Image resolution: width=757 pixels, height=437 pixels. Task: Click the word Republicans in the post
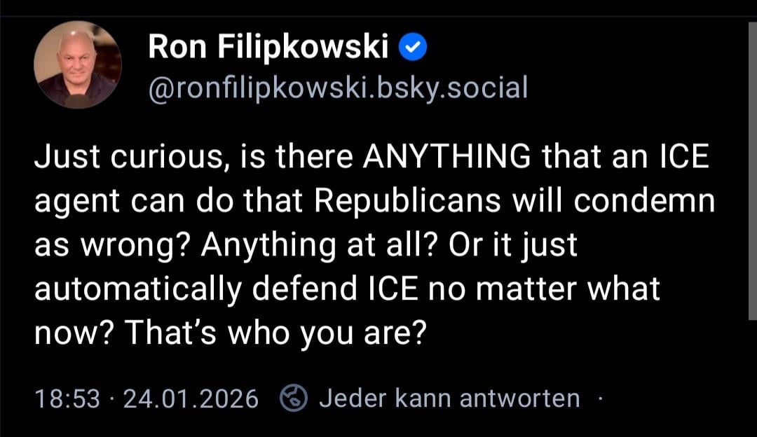pos(408,202)
